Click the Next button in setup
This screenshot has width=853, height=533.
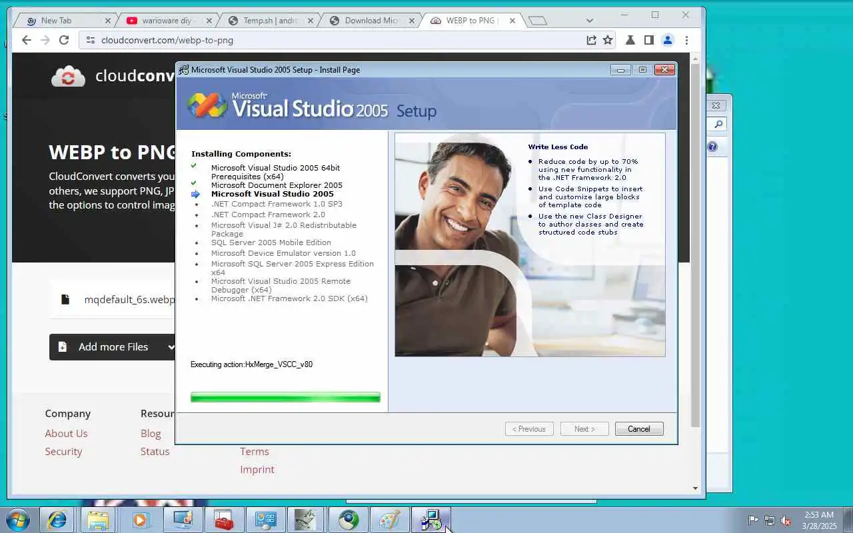[584, 429]
